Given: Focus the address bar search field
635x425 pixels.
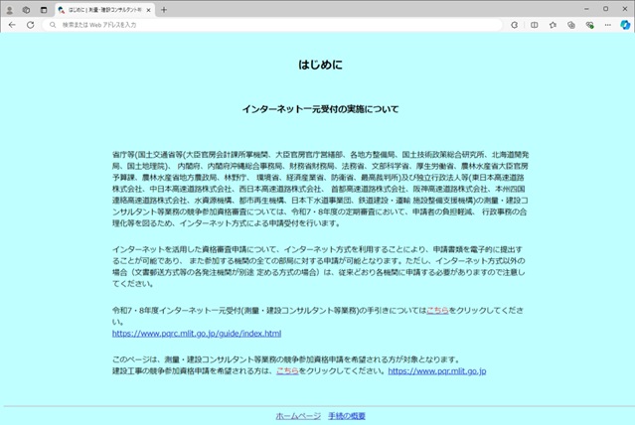Looking at the screenshot, I should point(272,25).
